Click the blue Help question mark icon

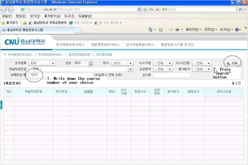(x=237, y=30)
